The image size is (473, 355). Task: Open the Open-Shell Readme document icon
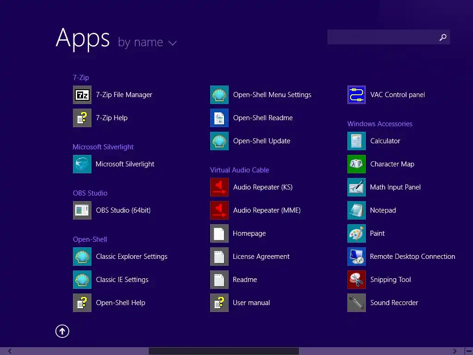pos(219,118)
